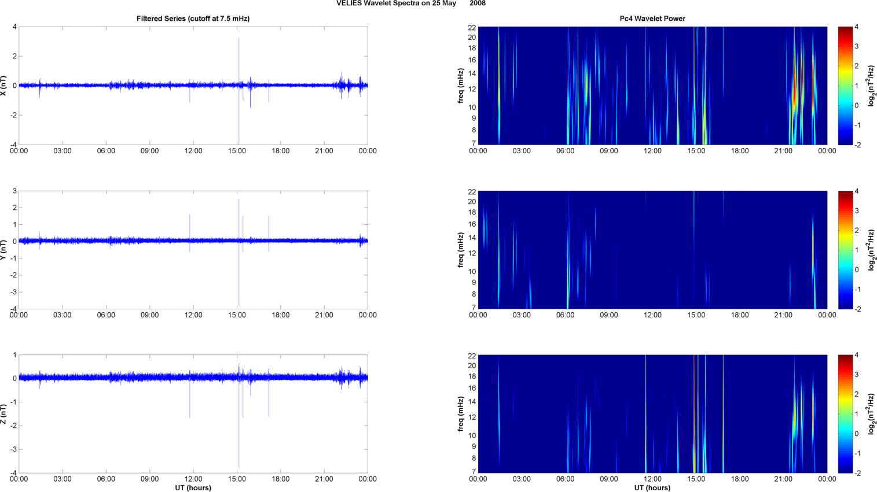Click the UT (hours) label under bottom spectrum
877x492 pixels.
click(652, 488)
